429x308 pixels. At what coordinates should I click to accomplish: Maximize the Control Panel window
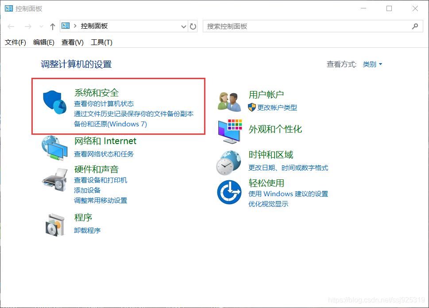[389, 8]
